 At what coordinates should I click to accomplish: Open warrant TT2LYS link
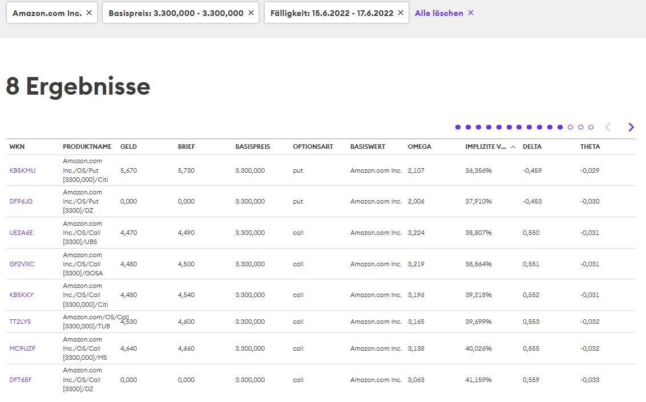(20, 322)
